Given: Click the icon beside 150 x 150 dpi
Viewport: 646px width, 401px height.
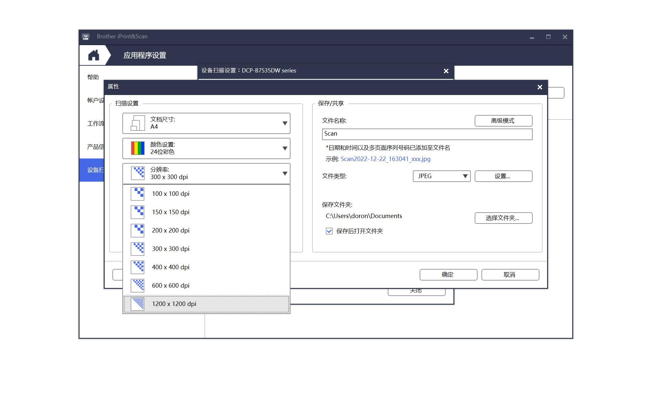Looking at the screenshot, I should click(x=138, y=212).
